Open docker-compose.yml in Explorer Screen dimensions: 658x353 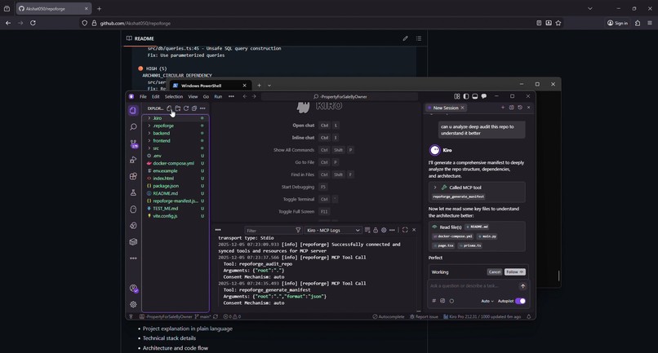[x=173, y=163]
